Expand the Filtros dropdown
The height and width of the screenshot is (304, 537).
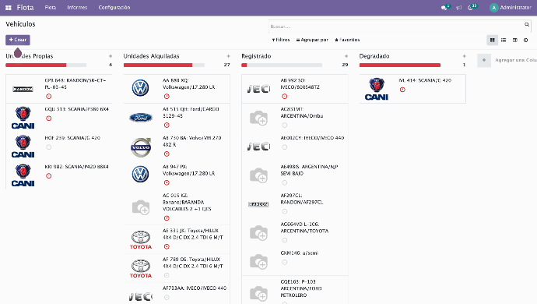pyautogui.click(x=281, y=40)
